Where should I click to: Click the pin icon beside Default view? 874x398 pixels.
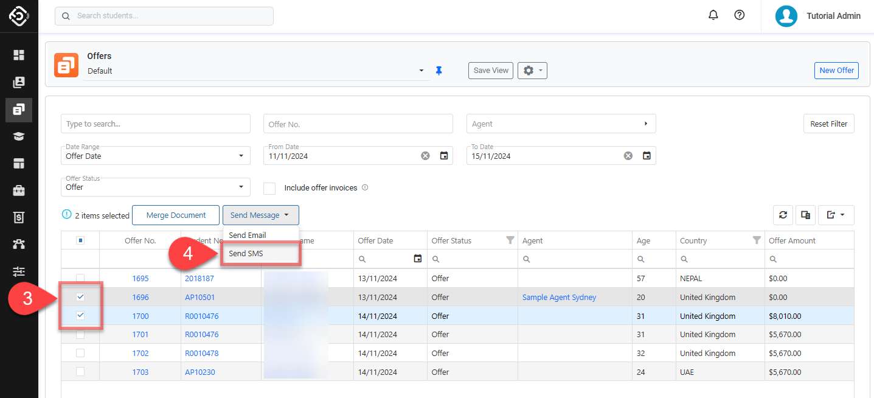coord(439,71)
